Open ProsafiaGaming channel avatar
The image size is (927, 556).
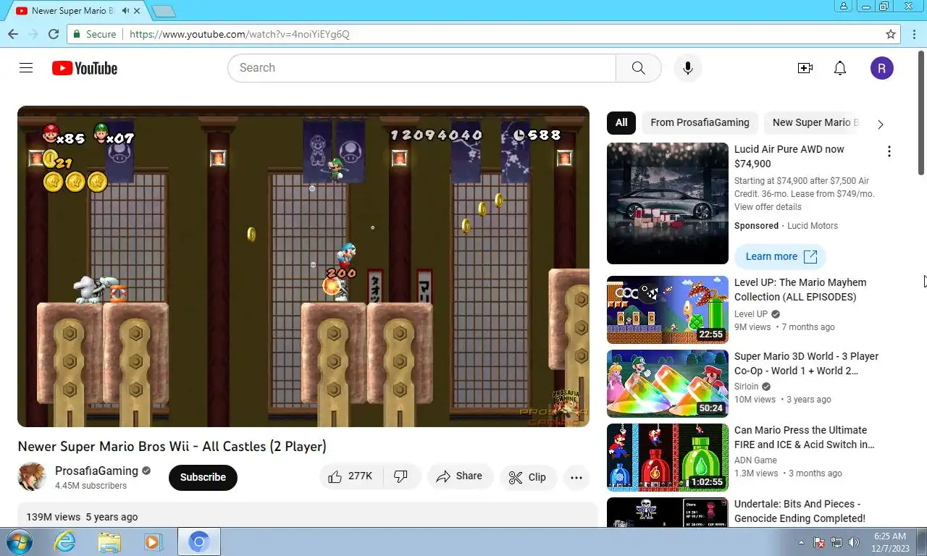pos(32,476)
